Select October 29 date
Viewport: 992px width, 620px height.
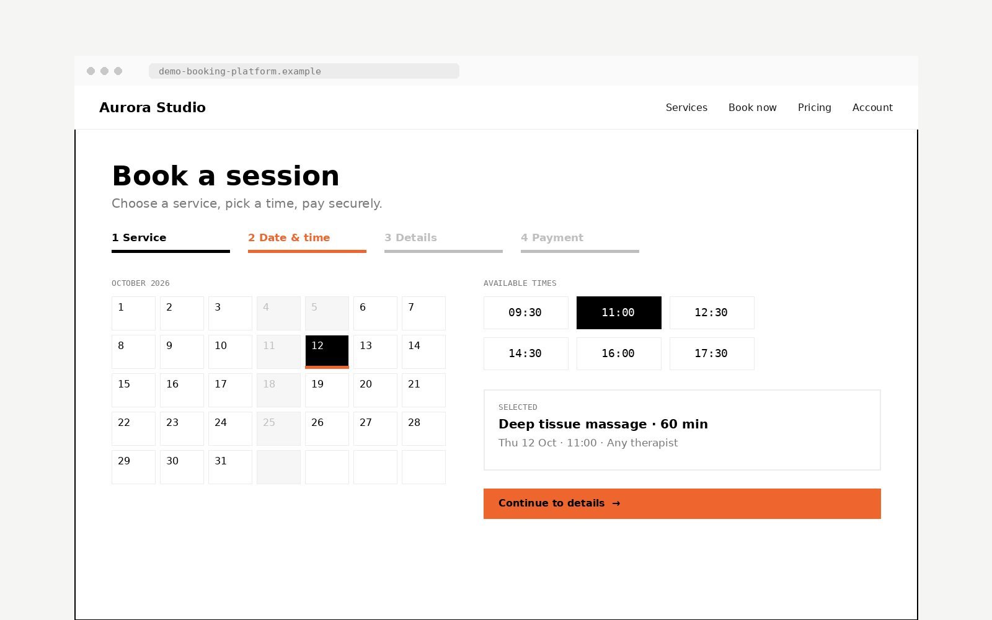pos(133,467)
